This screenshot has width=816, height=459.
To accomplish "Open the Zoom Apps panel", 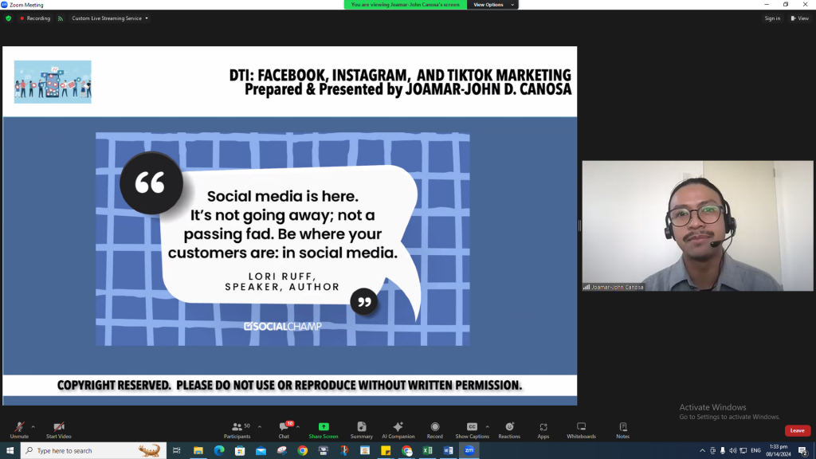I will [x=543, y=430].
